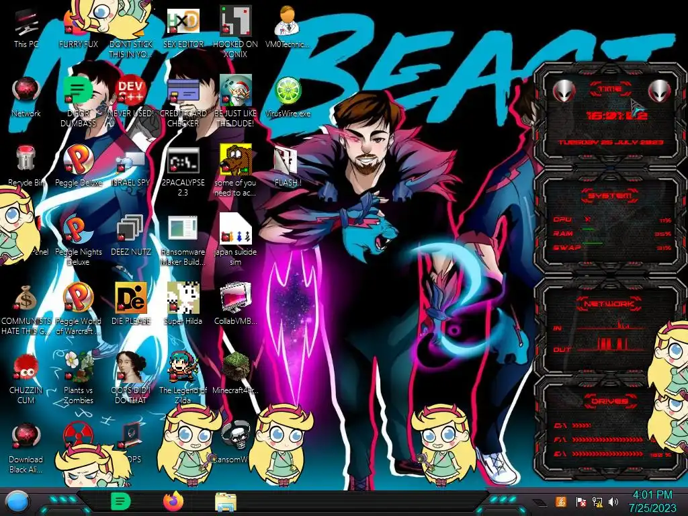Open the network warning tray icon

[597, 502]
